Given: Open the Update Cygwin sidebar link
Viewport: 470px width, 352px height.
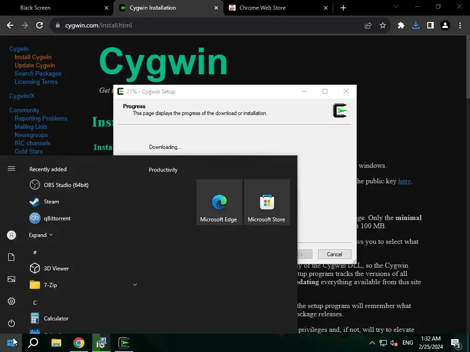Looking at the screenshot, I should point(35,65).
